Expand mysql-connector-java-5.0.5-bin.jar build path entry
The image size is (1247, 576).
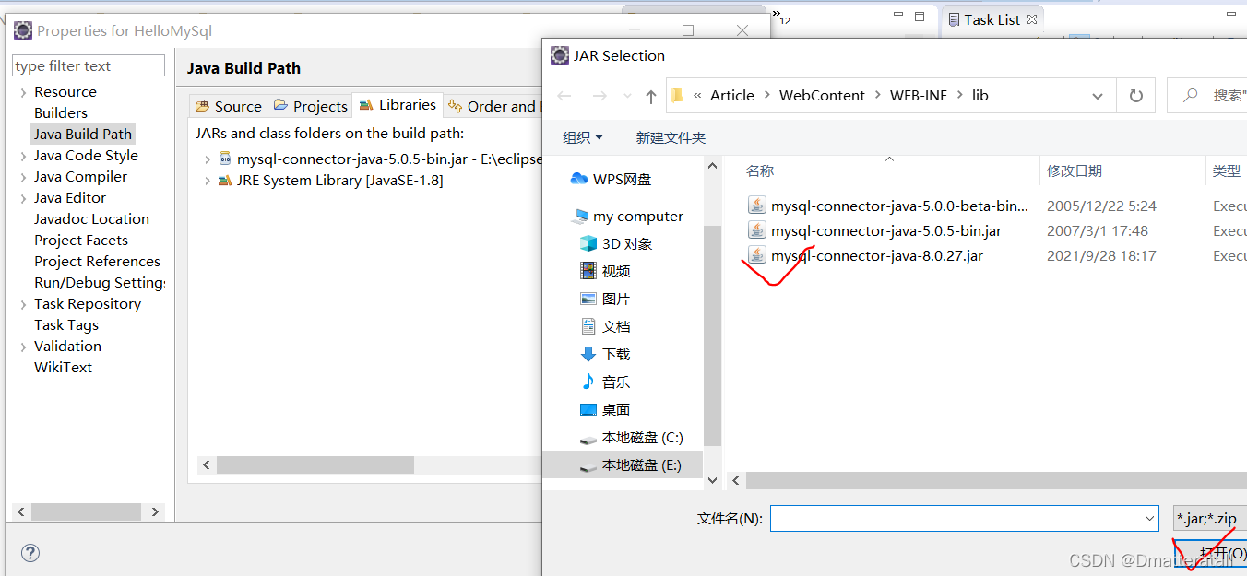coord(208,159)
